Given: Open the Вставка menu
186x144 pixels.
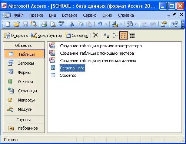Looking at the screenshot, I should (x=70, y=15).
